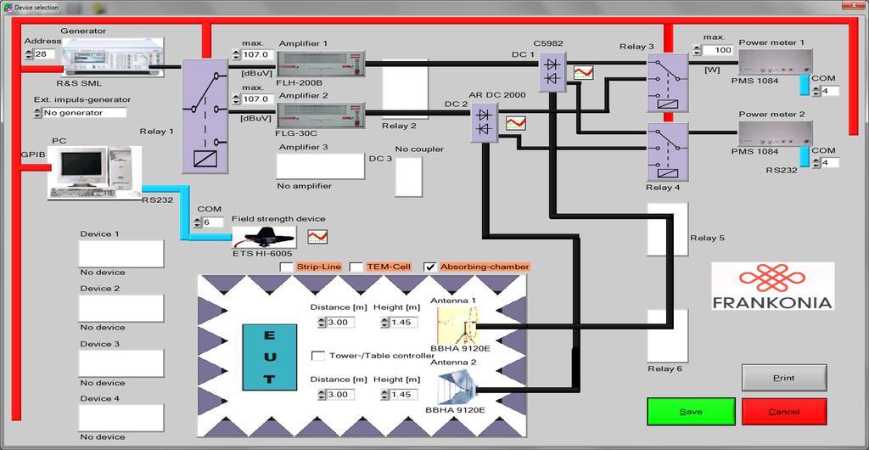869x450 pixels.
Task: Select the FLG-30C Amplifier 2 image
Action: 321,115
